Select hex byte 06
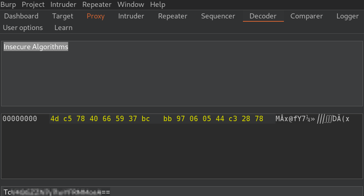The width and height of the screenshot is (364, 196). (x=194, y=119)
